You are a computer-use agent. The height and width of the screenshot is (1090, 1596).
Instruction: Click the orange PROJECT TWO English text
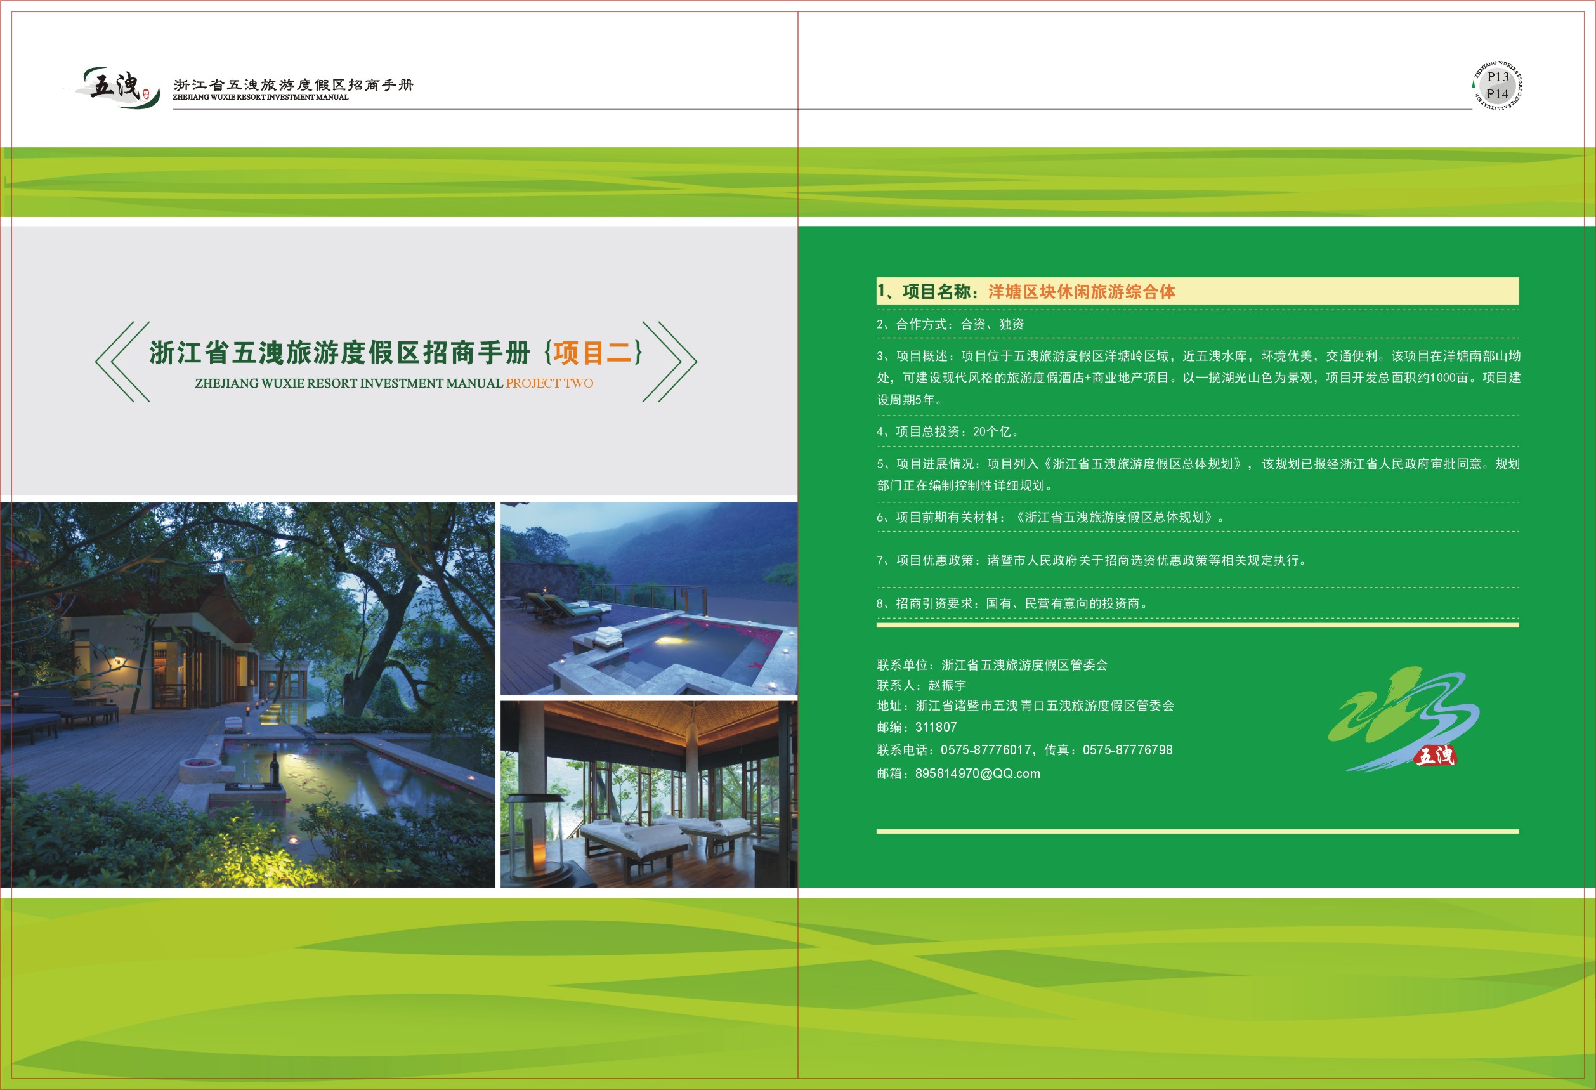[549, 383]
